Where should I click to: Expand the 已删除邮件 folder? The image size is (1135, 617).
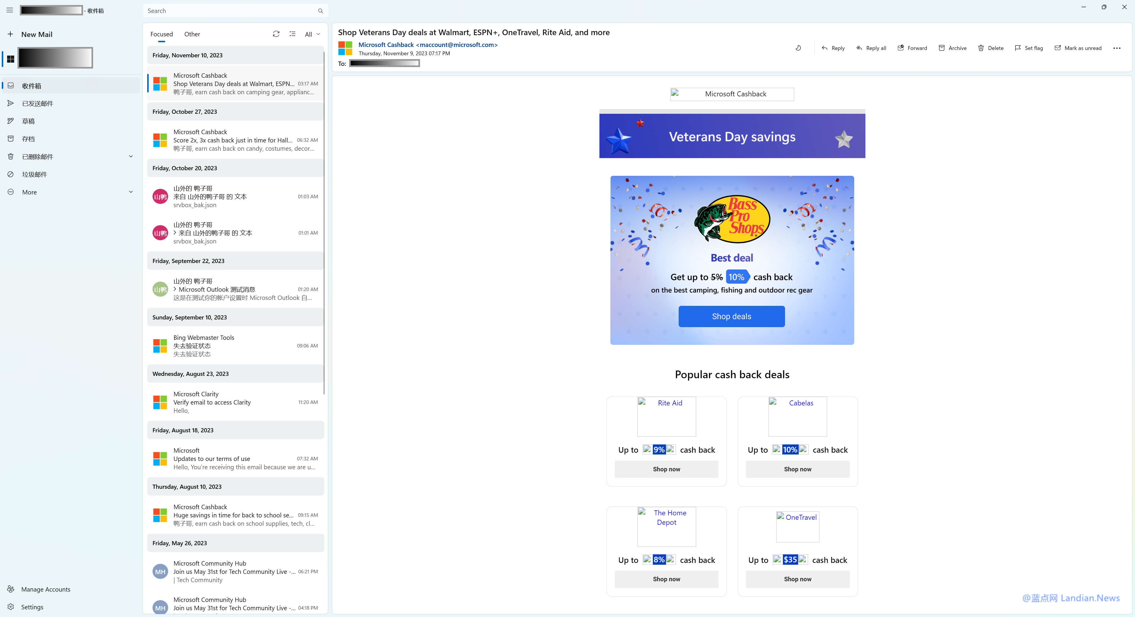pos(131,156)
